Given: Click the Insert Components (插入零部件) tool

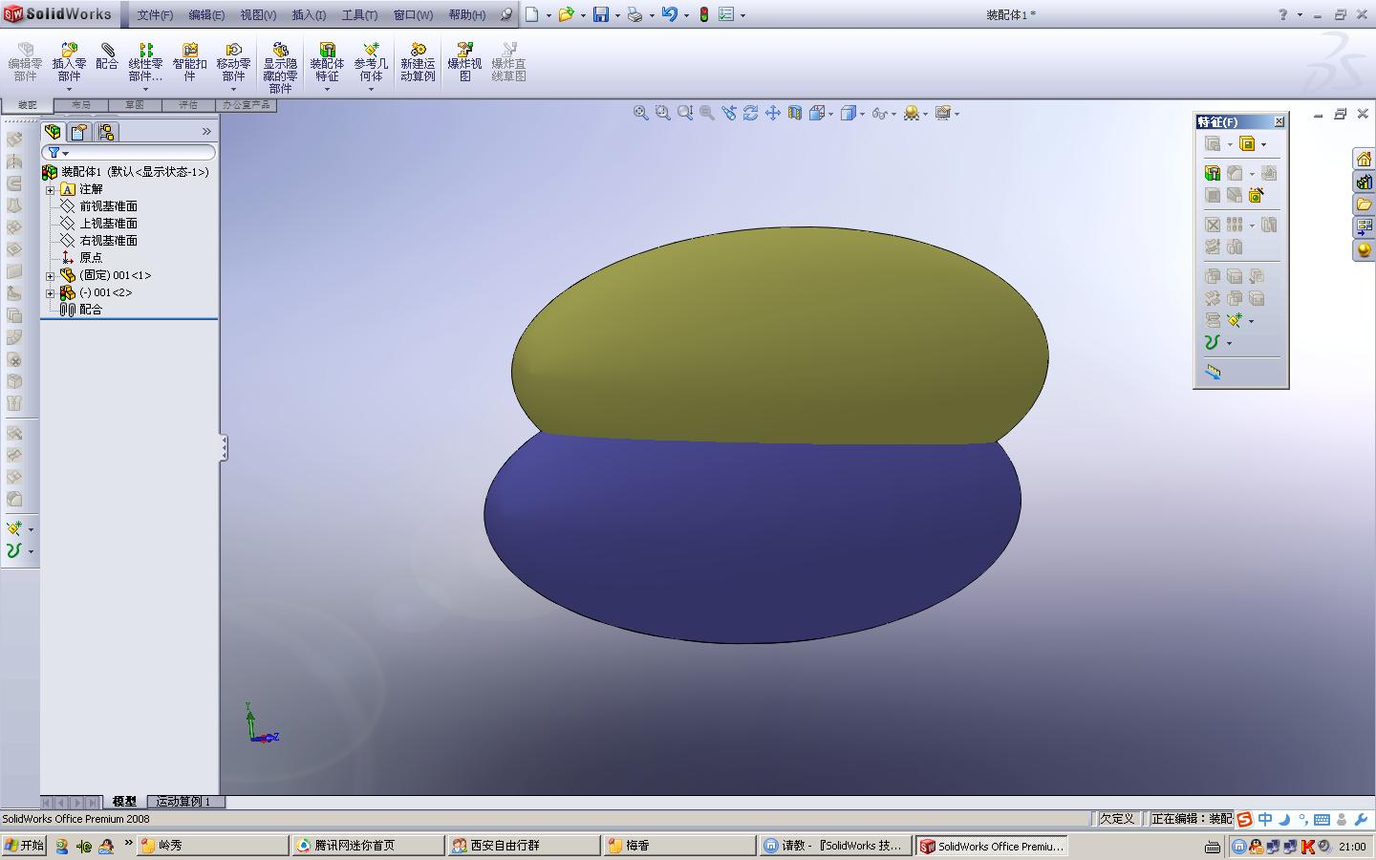Looking at the screenshot, I should click(69, 62).
